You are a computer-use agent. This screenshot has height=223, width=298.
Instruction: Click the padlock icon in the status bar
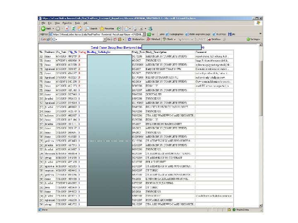tap(229, 210)
